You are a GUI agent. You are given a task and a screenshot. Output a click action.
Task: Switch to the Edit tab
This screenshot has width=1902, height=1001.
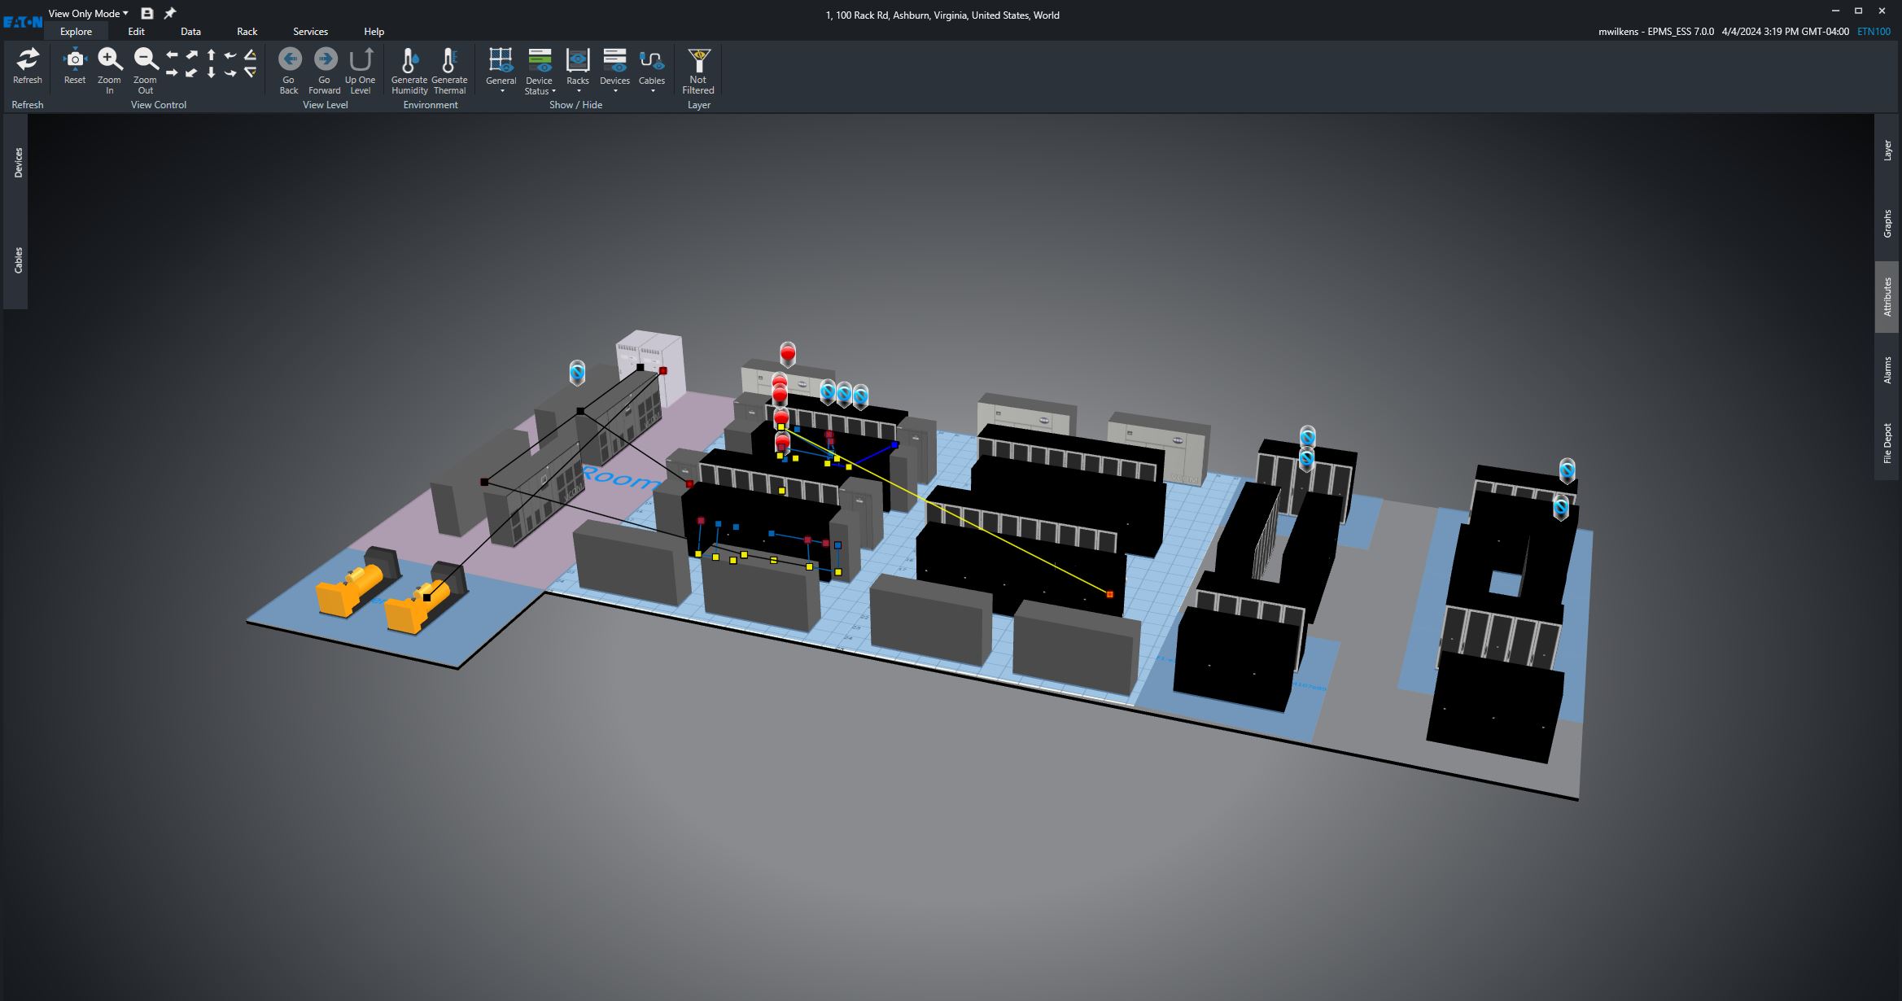[136, 31]
